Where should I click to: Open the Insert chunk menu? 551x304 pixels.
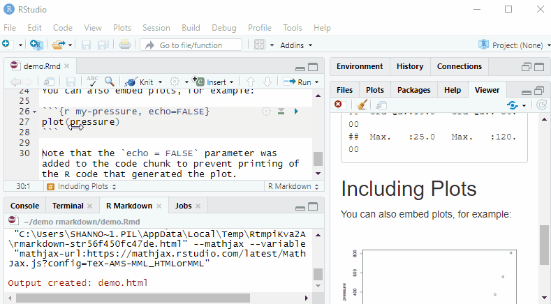(213, 82)
